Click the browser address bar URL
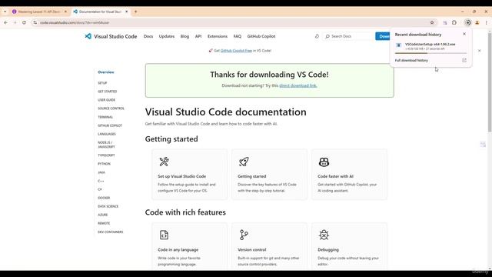Viewport: 492px width, 277px height. pos(75,22)
